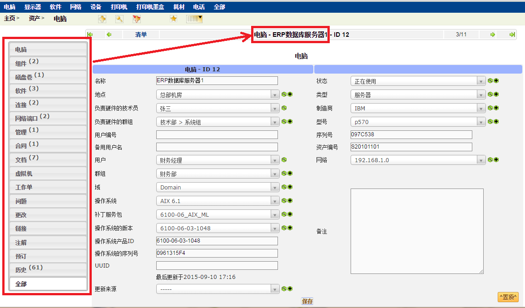
Task: Open the 制造商 dropdown showing IBM
Action: (x=418, y=109)
